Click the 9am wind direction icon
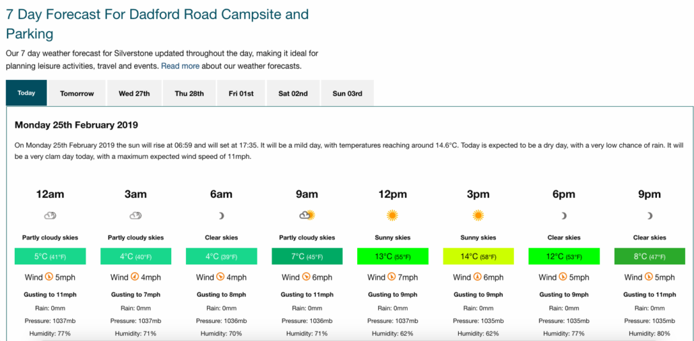The image size is (694, 341). pos(306,277)
